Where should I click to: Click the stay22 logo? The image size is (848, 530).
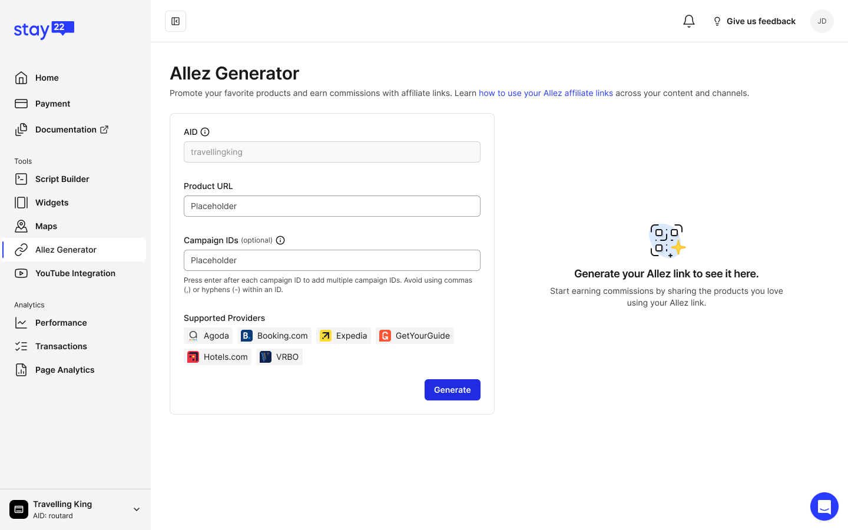(44, 29)
